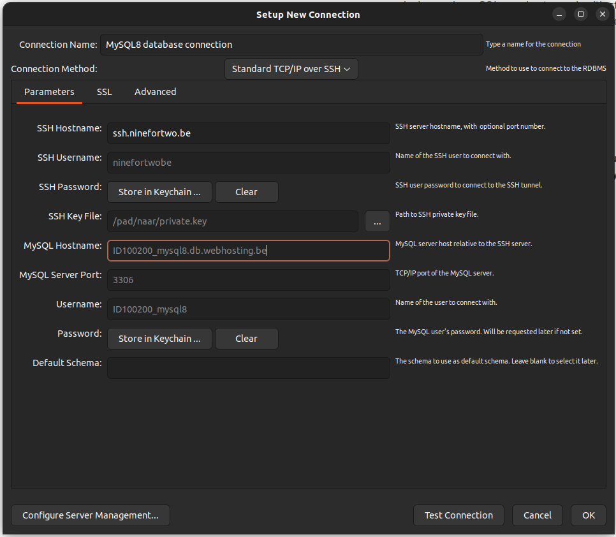Viewport: 616px width, 537px height.
Task: Click 'The schema to use as default schema' description
Action: point(496,361)
